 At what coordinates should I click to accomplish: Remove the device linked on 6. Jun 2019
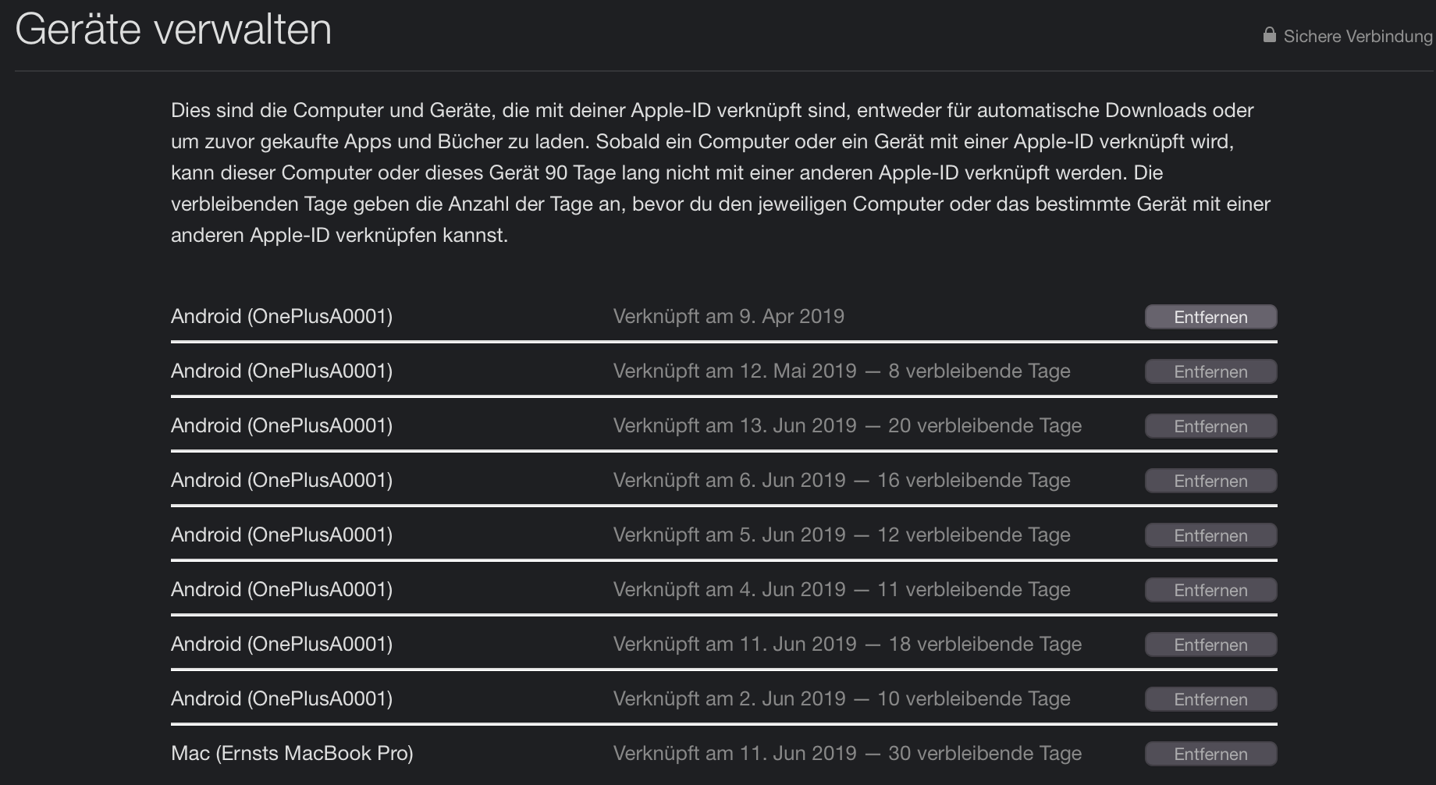click(x=1210, y=481)
